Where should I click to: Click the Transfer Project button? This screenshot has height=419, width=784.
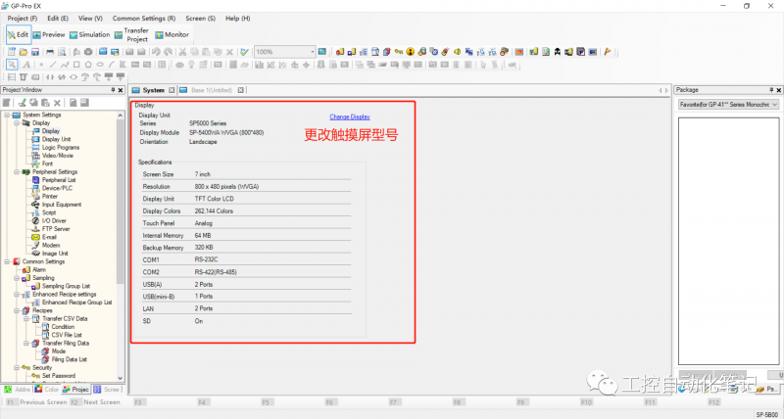[x=131, y=35]
